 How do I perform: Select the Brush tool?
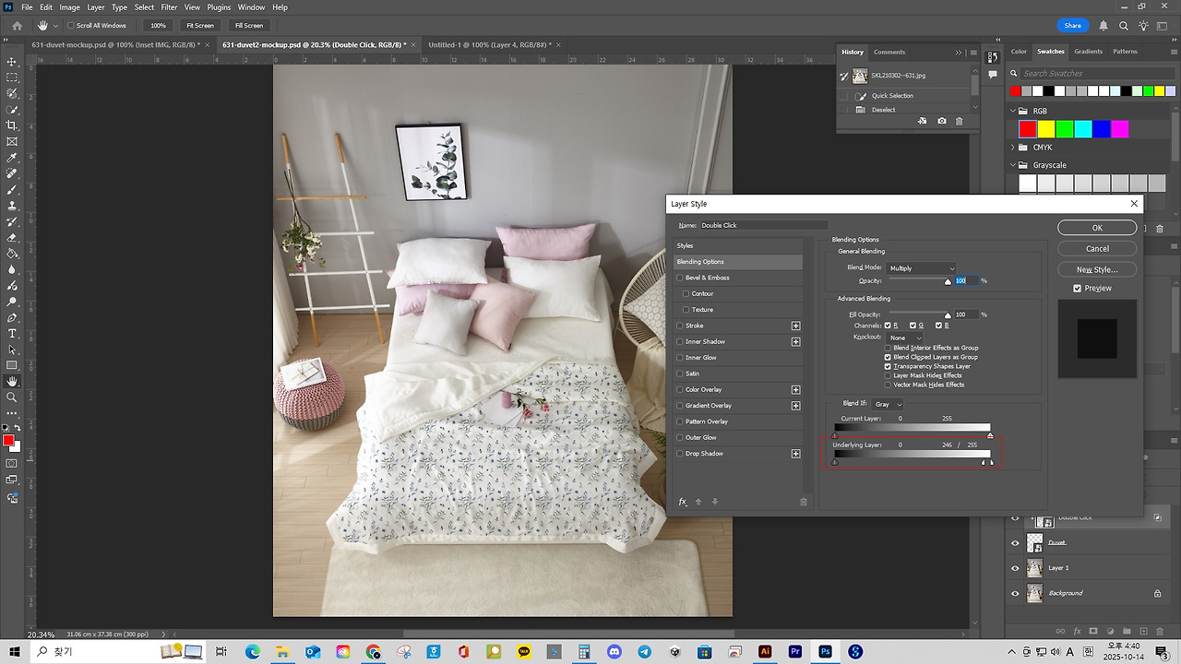click(x=11, y=189)
